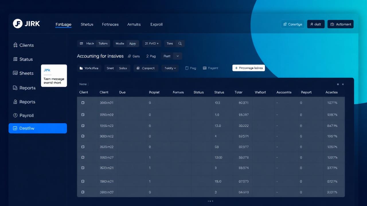Click the plus icon on Prcomage boines
Viewport: 367px width, 206px height.
tap(236, 68)
